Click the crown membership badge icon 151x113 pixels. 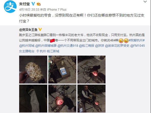[x=39, y=4]
